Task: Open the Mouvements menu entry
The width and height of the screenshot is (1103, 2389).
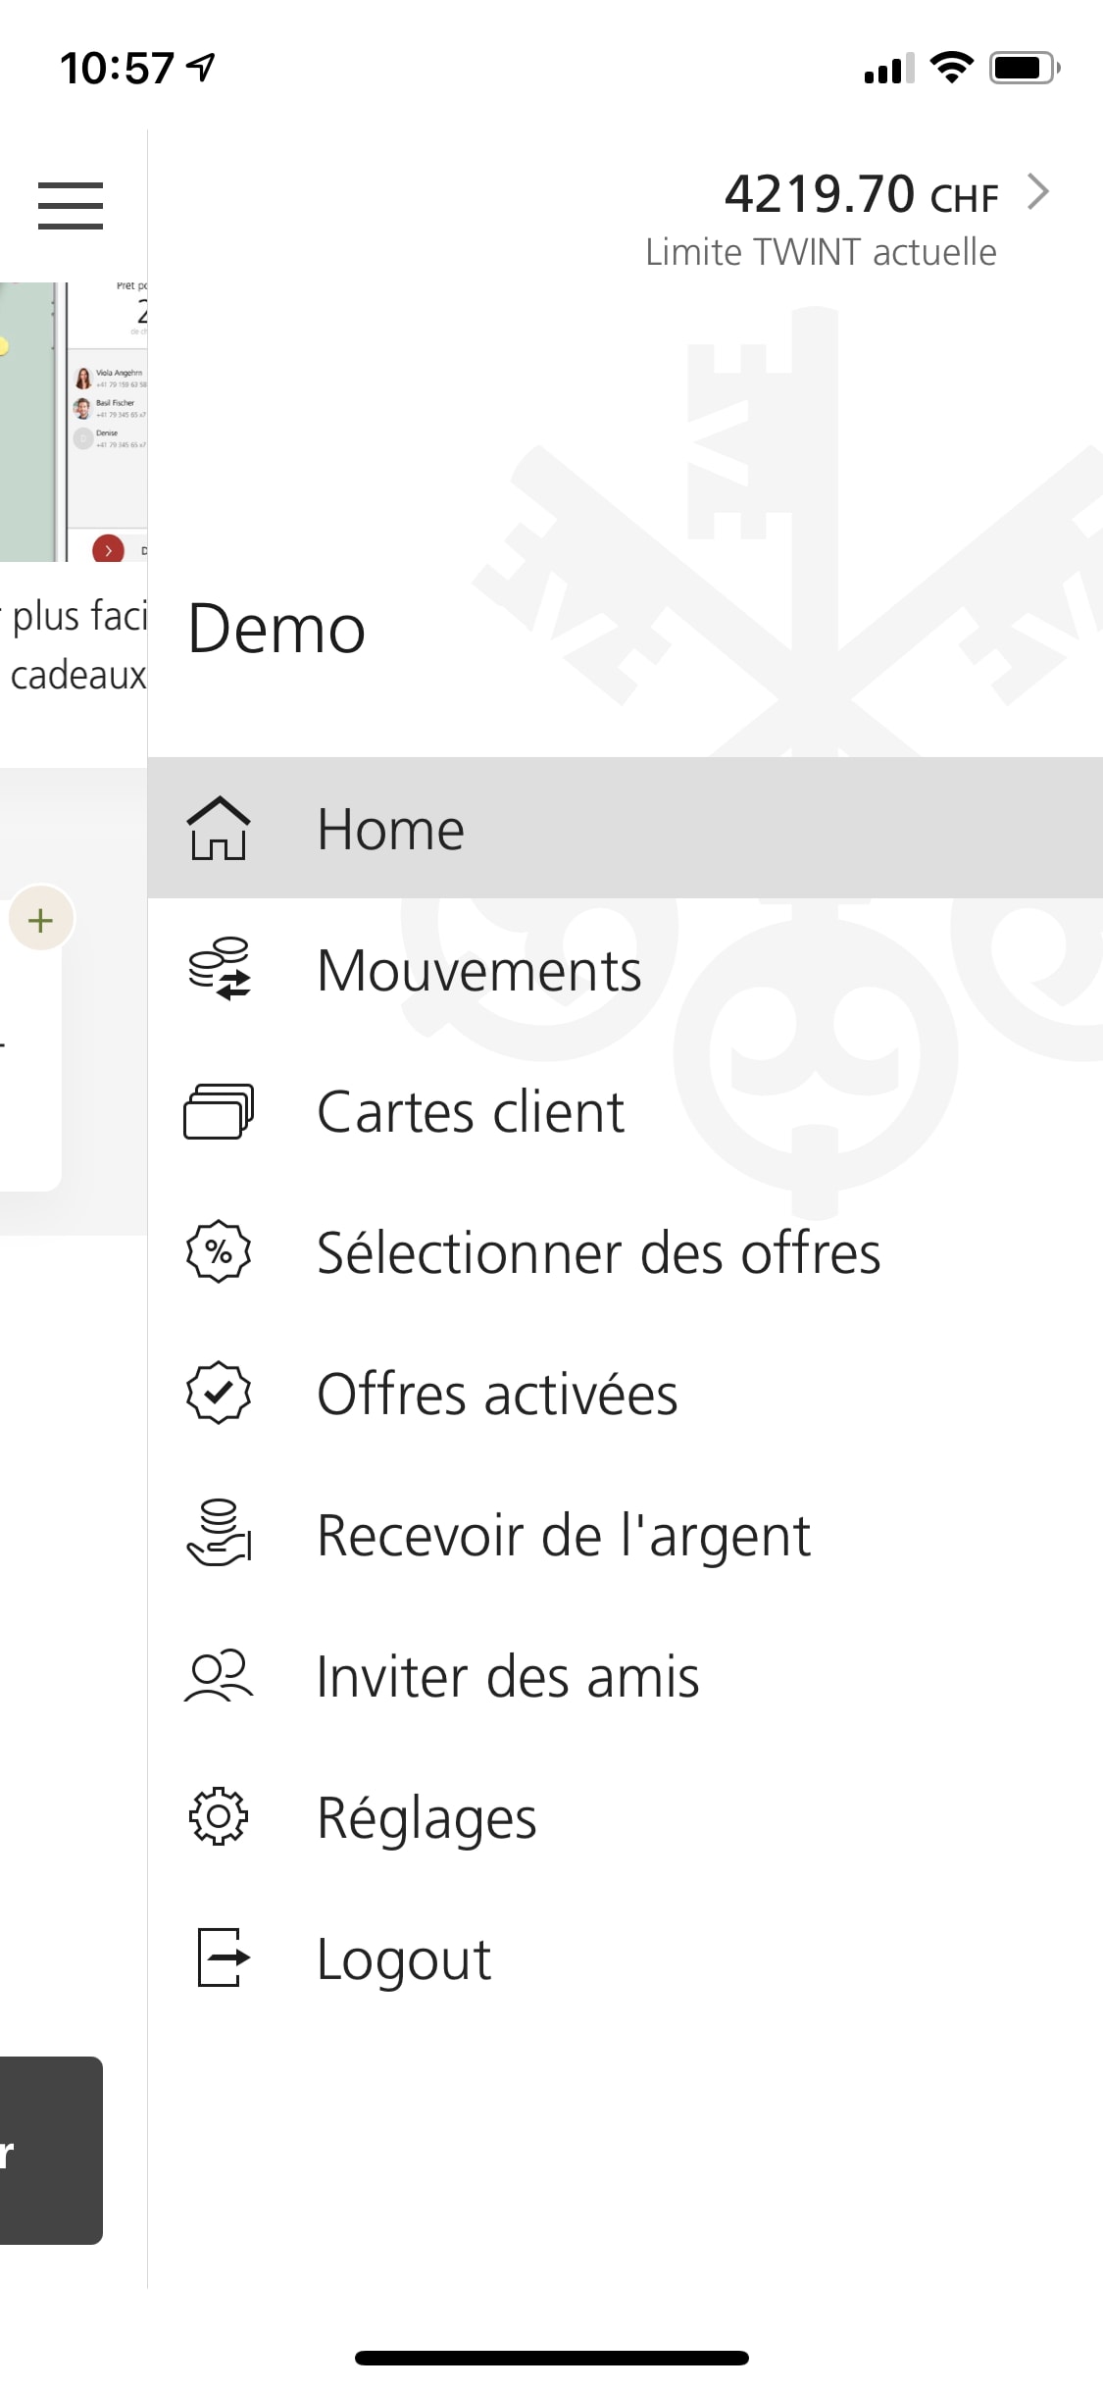Action: click(478, 971)
